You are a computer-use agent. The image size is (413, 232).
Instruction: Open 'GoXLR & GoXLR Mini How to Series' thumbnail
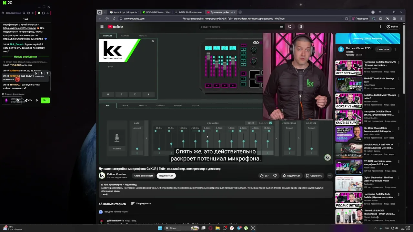coord(349,150)
